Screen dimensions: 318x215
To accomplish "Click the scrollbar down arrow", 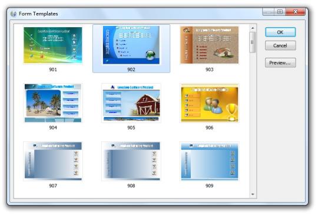I will [253, 194].
